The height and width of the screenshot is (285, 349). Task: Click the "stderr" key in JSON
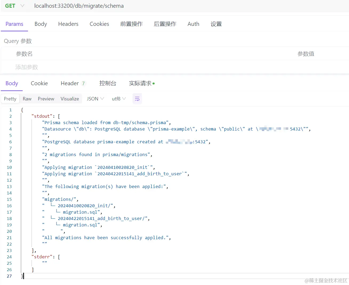[42, 257]
